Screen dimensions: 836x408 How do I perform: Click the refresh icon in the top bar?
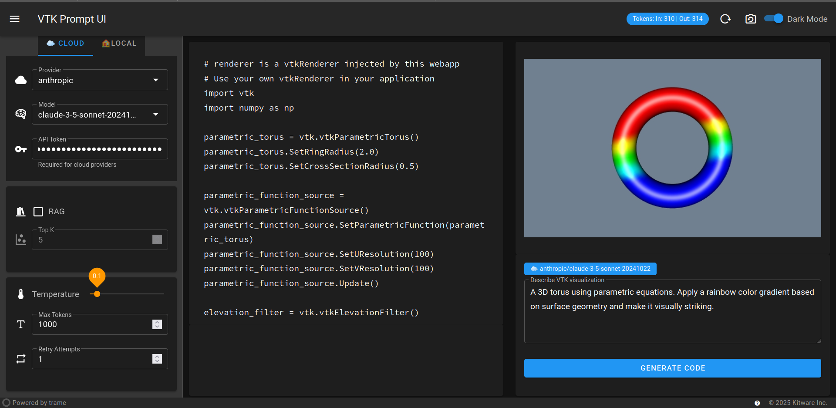[725, 19]
